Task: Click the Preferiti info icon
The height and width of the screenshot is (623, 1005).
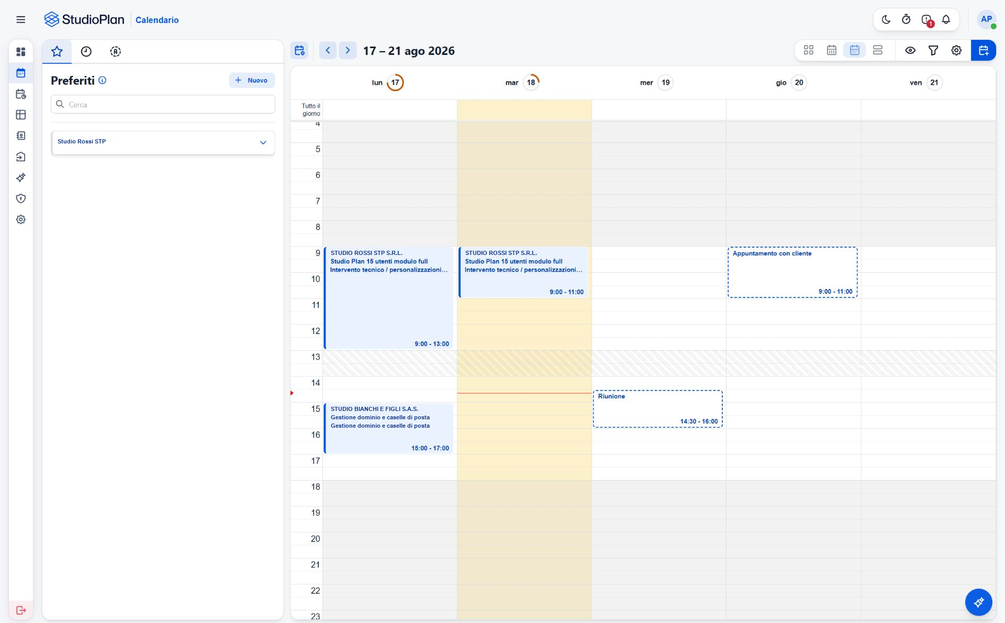Action: [103, 80]
